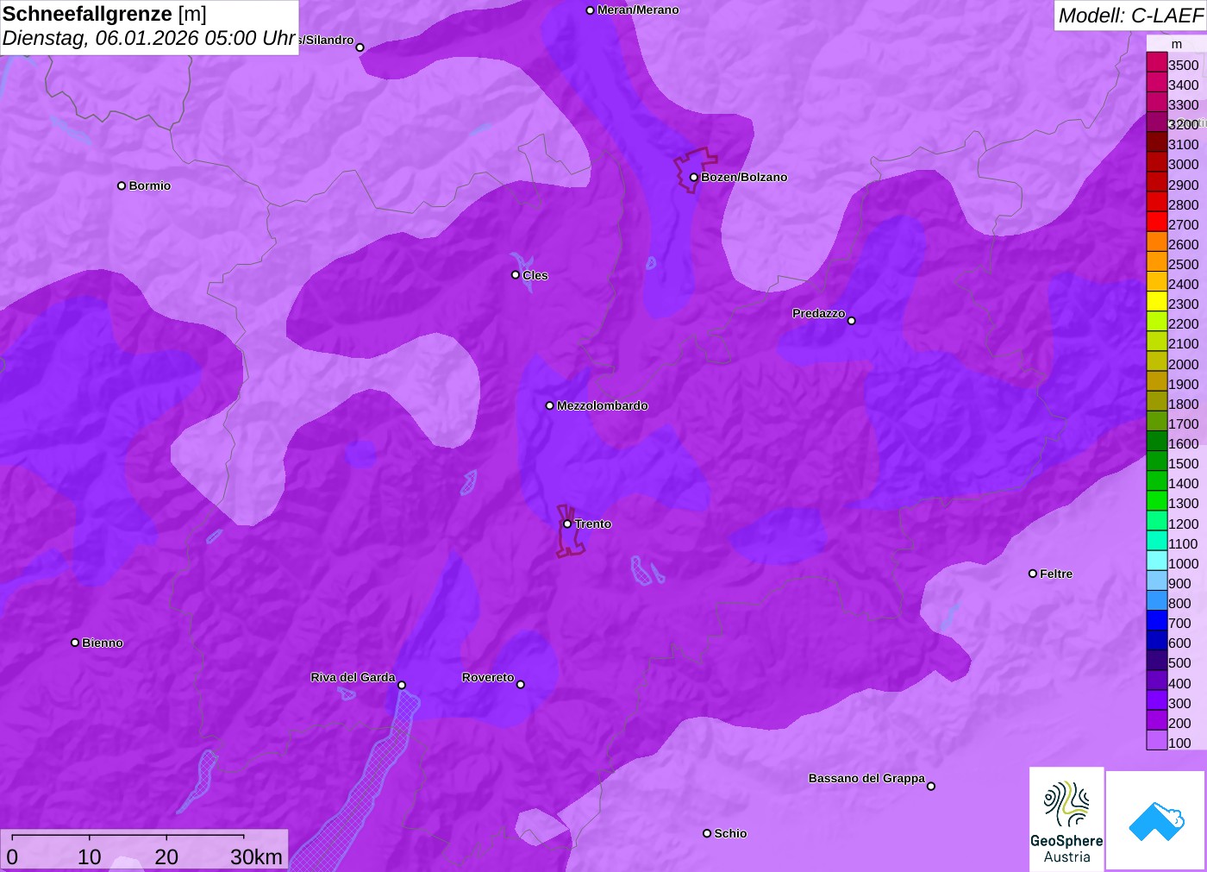This screenshot has width=1207, height=872.
Task: Select the Predazzo location marker dot
Action: 852,321
